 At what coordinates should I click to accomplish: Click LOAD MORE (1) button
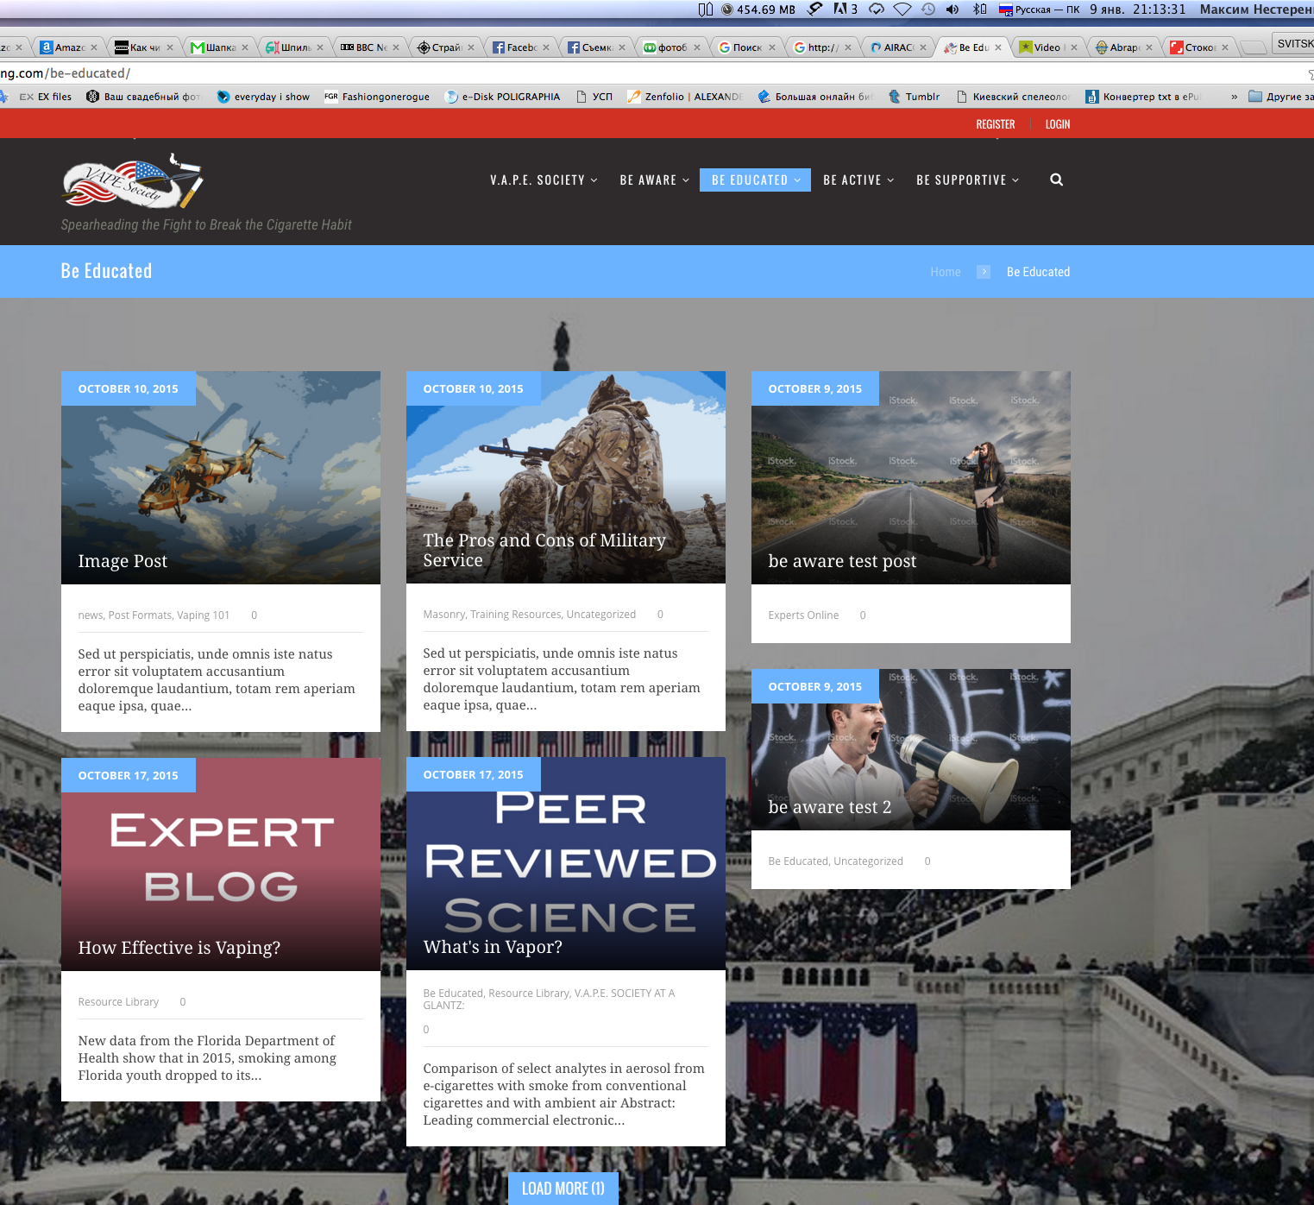coord(563,1189)
